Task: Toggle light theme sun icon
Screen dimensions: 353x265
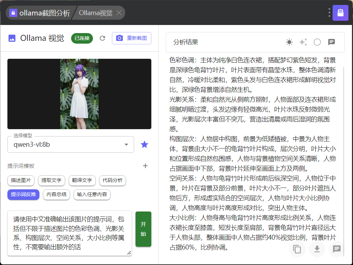Action: [x=289, y=42]
